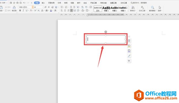The image size is (179, 103).
Task: Toggle italic formatting
Action: click(x=23, y=11)
